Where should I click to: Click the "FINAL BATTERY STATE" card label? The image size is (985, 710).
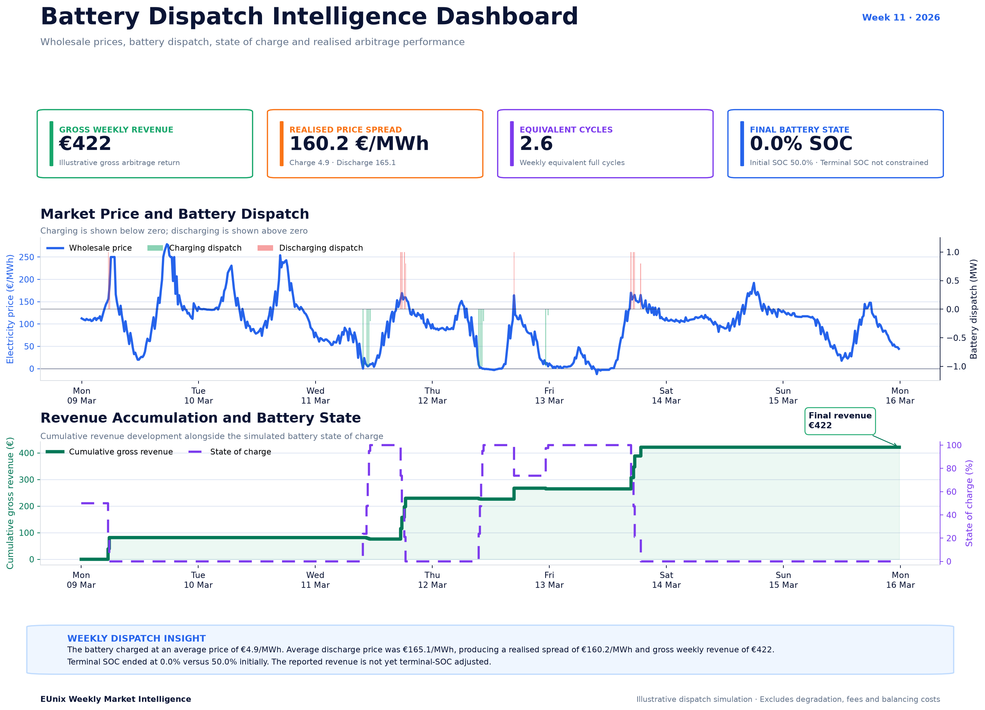800,129
